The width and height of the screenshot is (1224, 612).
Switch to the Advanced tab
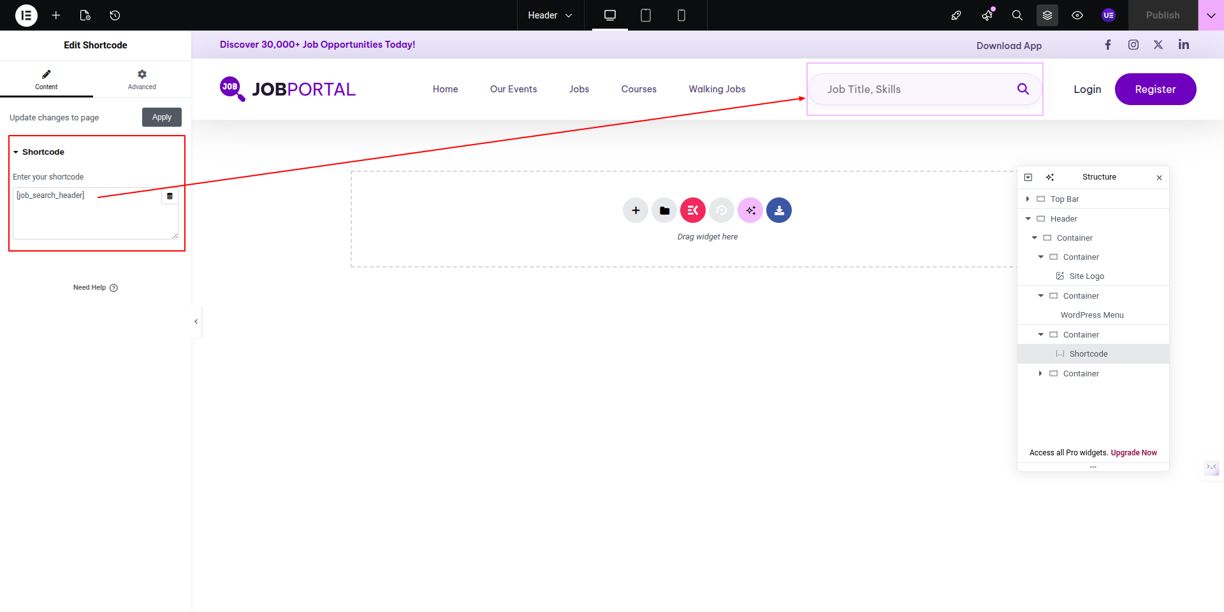(142, 80)
